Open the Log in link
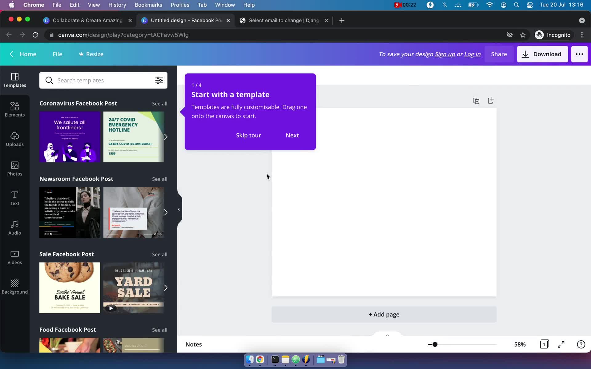Viewport: 591px width, 369px height. (x=472, y=54)
